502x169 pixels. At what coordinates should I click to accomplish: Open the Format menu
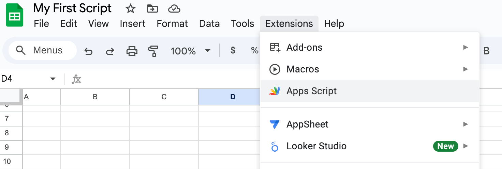[172, 23]
